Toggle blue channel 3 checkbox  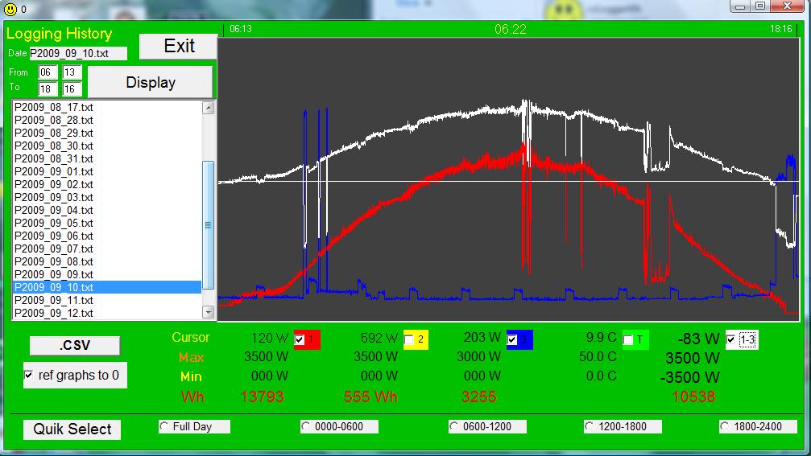[513, 339]
